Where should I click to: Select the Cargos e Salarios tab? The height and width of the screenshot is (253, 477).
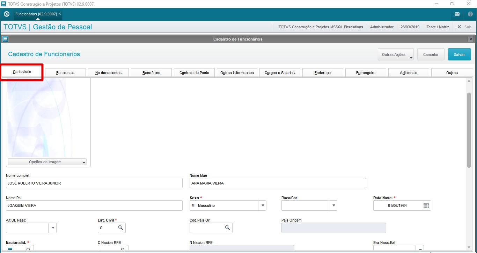tap(280, 73)
